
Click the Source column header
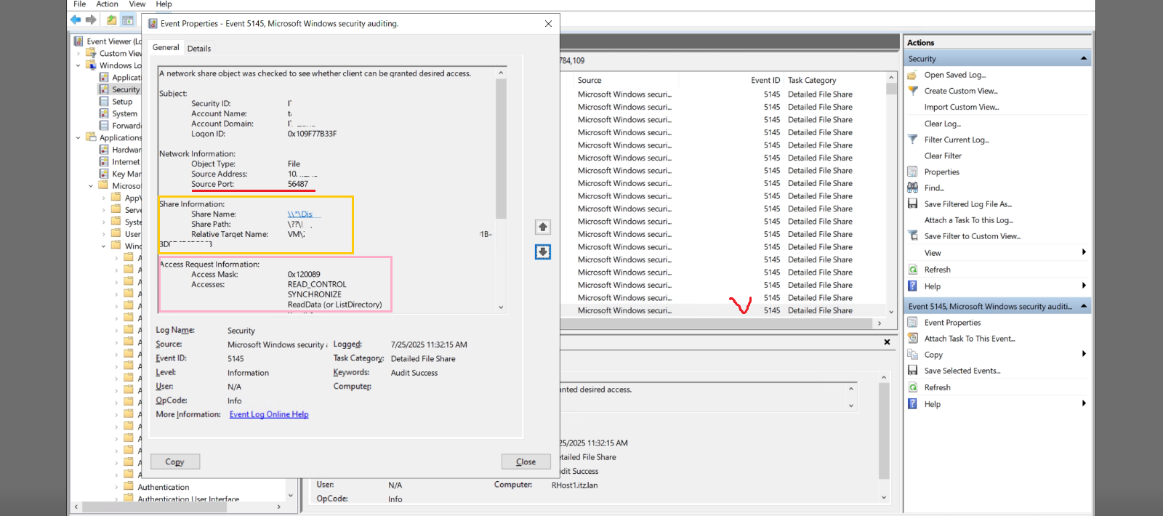(589, 81)
